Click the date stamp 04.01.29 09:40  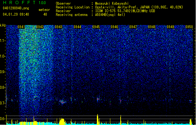pyautogui.click(x=16, y=14)
